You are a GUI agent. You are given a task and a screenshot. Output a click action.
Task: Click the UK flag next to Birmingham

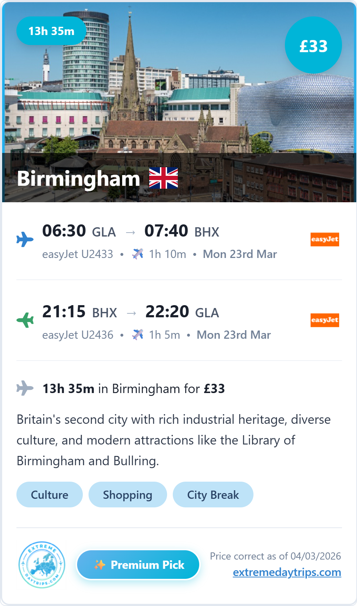(163, 178)
